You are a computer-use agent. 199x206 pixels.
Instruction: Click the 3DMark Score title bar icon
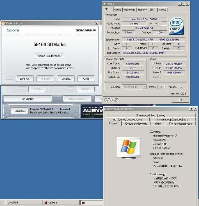tap(3, 23)
